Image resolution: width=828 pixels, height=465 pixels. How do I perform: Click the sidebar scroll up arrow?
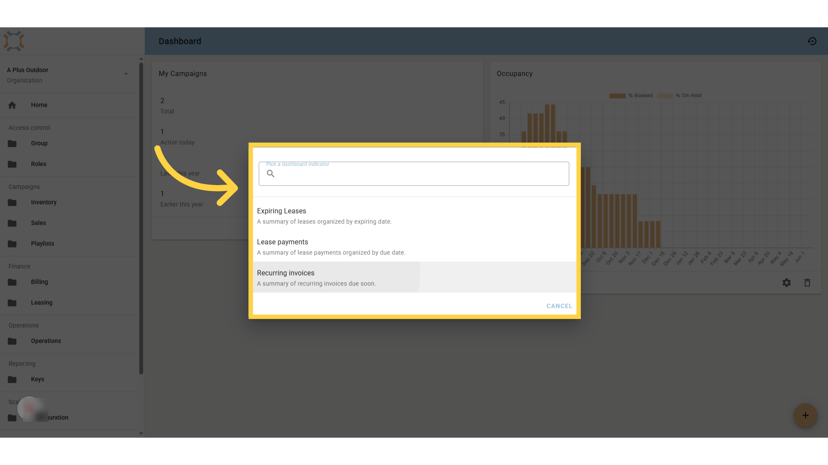pyautogui.click(x=141, y=59)
